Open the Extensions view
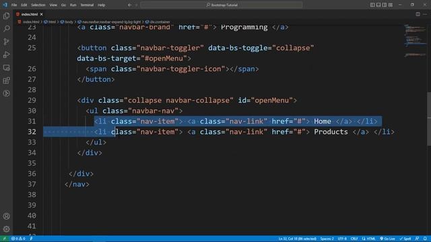The width and height of the screenshot is (431, 242). 6,81
